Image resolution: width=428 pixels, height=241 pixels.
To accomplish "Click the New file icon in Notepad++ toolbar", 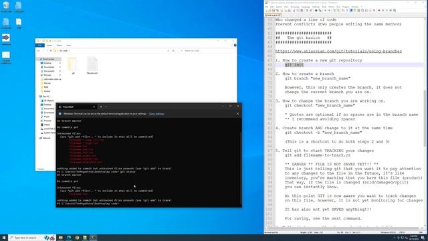I will tap(266, 11).
